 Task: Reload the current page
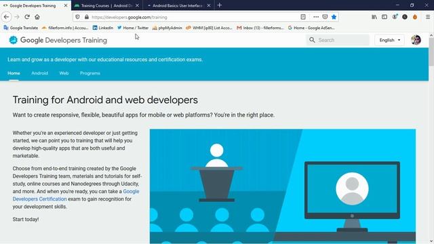[x=27, y=17]
